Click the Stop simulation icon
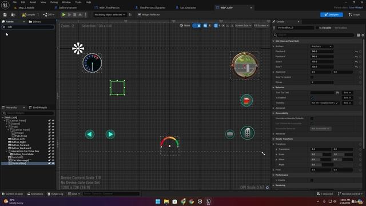Screen dimensions: 366x206 tap(75, 15)
